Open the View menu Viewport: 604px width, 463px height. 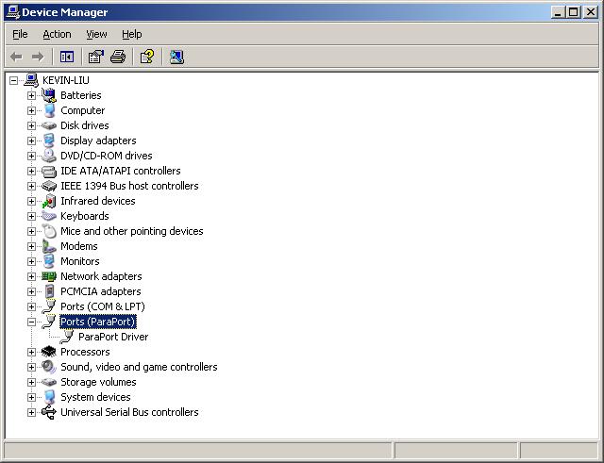click(96, 34)
